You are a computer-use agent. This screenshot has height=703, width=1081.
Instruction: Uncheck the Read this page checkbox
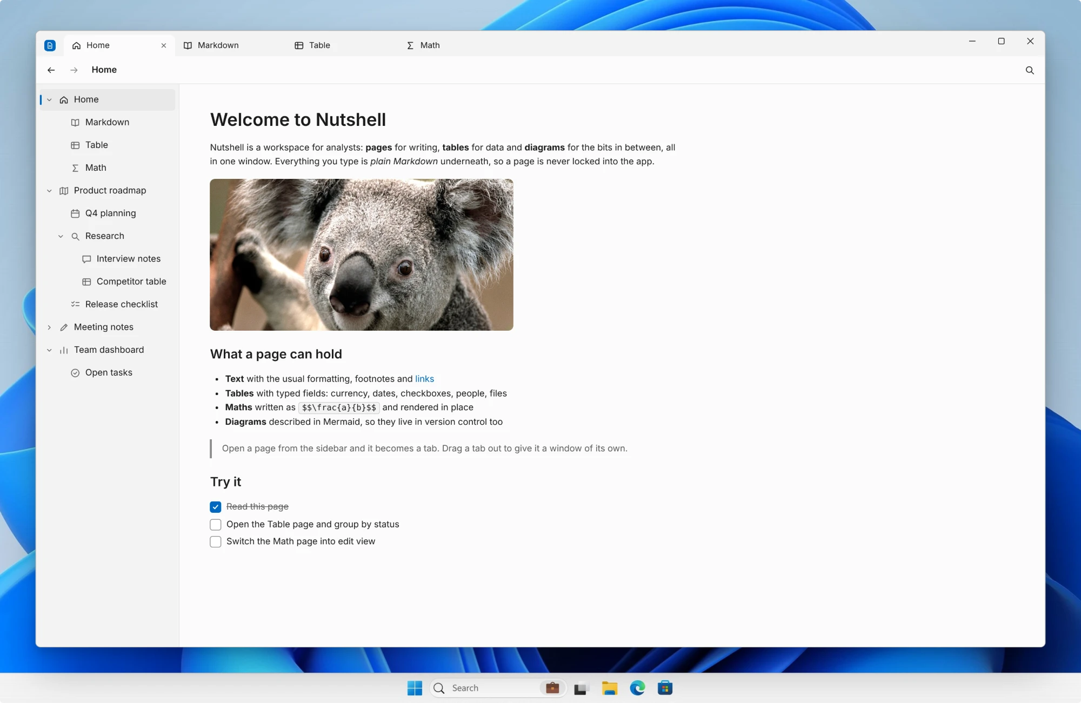(x=216, y=507)
